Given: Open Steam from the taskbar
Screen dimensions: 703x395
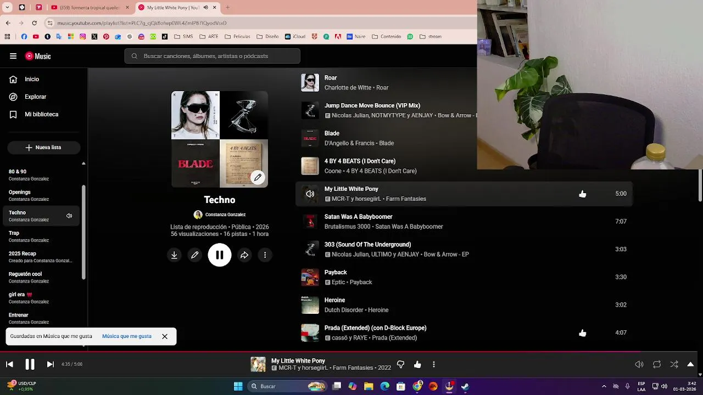Looking at the screenshot, I should click(465, 386).
